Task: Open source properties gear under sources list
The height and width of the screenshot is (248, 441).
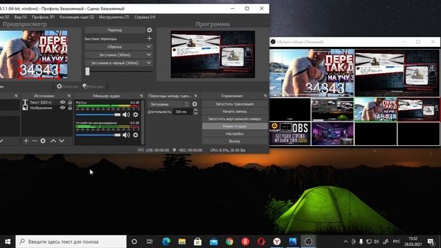Action: click(x=43, y=141)
